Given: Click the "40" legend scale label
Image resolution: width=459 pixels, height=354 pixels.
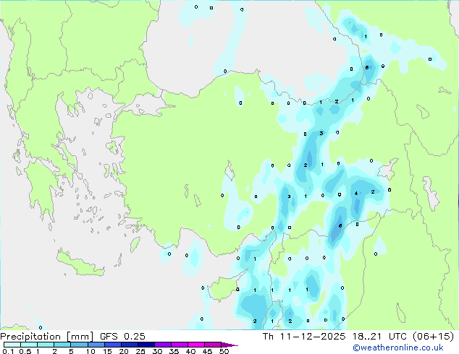Looking at the screenshot, I should [x=190, y=351].
